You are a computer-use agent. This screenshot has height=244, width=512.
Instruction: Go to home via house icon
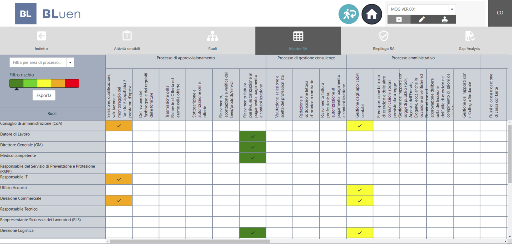tap(372, 14)
